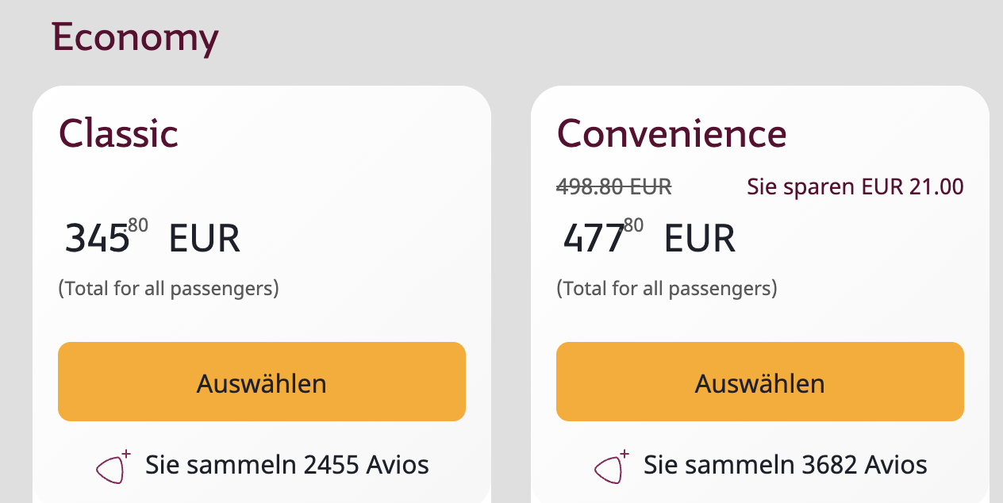Click 'Total for all passengers' under Convenience
1003x503 pixels.
(667, 288)
